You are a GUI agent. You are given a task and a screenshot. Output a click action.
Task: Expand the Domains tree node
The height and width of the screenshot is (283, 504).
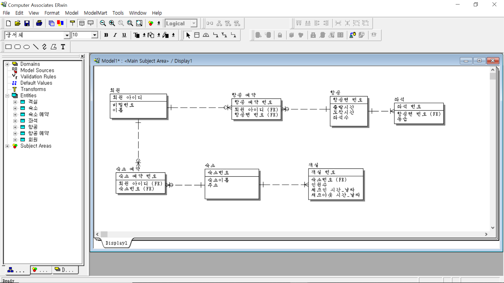pos(7,64)
